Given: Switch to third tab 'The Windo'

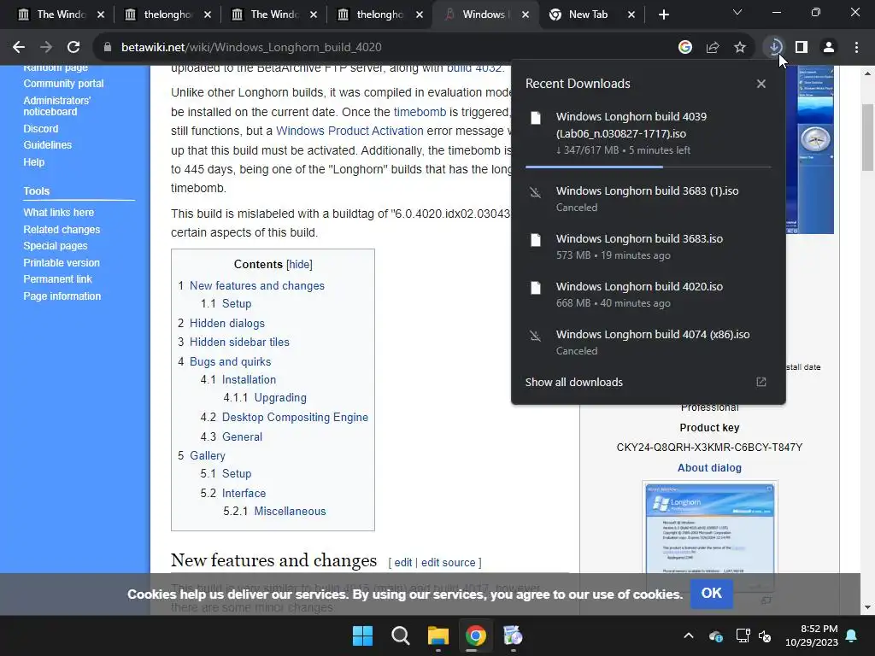Looking at the screenshot, I should [x=274, y=15].
